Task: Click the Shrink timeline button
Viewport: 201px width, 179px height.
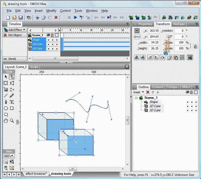Action: [15, 59]
